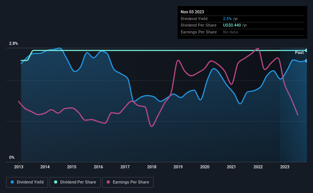
Task: Toggle the Dividend Yield legend button
Action: 27,182
